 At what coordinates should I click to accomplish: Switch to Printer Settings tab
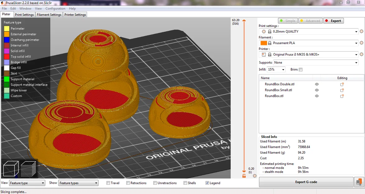[x=75, y=14]
